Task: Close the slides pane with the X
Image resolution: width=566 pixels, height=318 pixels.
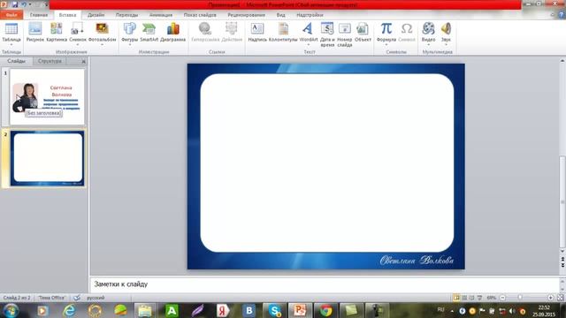Action: (83, 61)
